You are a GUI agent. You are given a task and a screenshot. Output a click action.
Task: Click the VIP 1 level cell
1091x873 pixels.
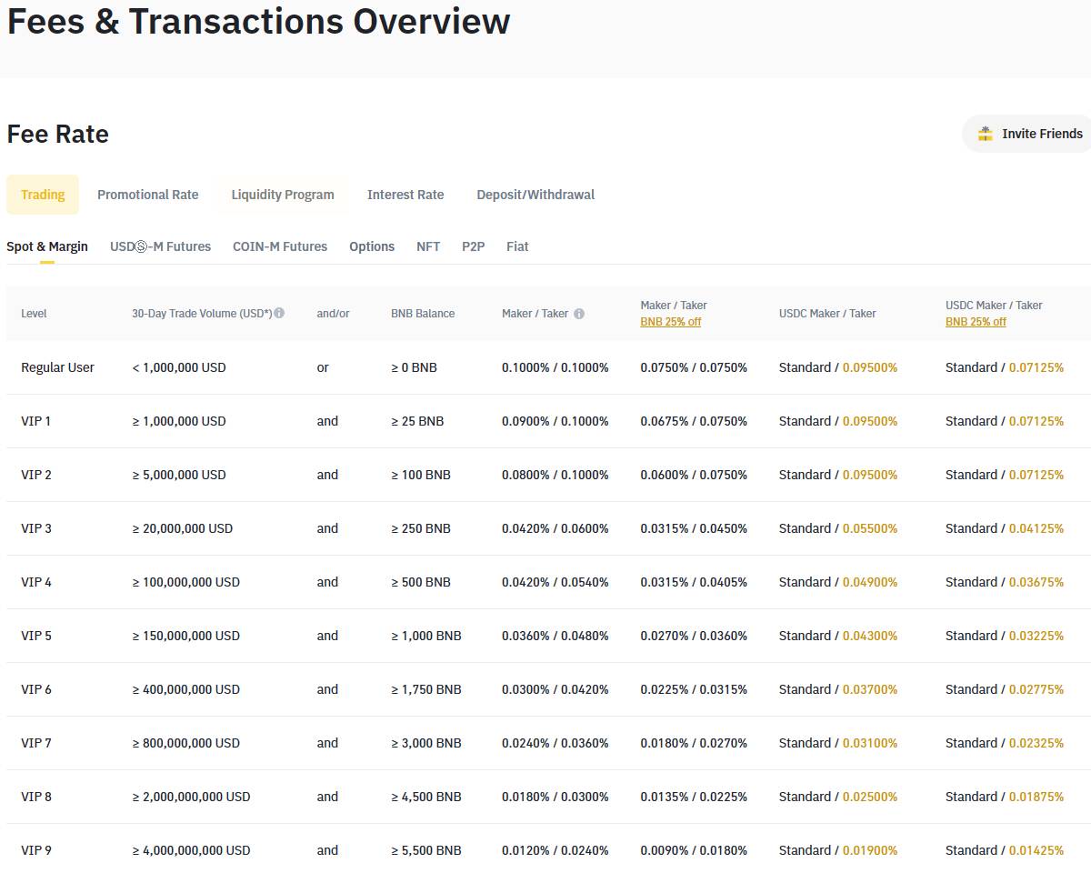[x=35, y=421]
